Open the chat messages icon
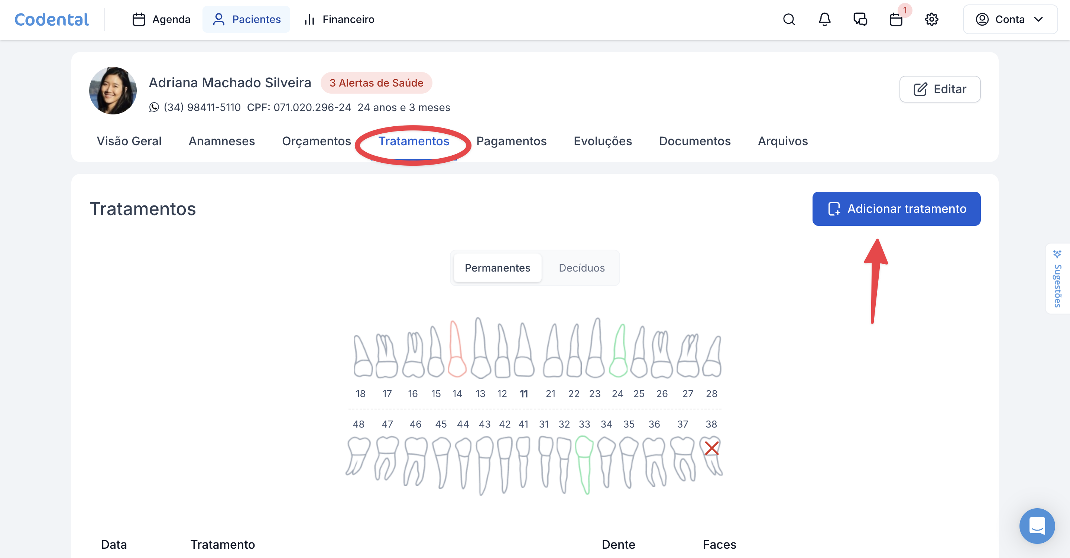Viewport: 1070px width, 558px height. coord(860,20)
